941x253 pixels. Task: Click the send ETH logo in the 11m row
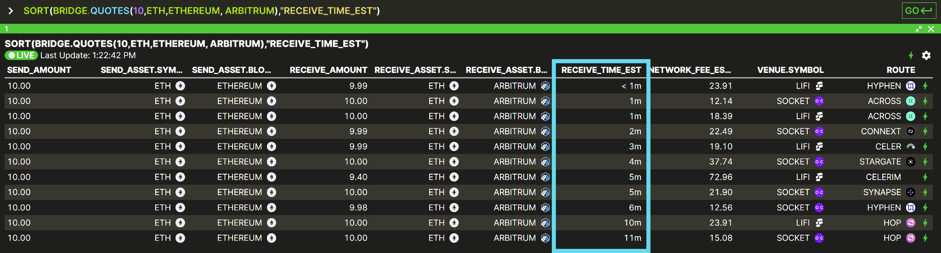point(181,238)
